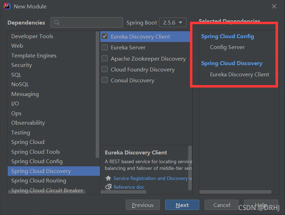Screen dimensions: 285x215
Task: Click the description panel horizontal scrollbar
Action: [x=123, y=192]
